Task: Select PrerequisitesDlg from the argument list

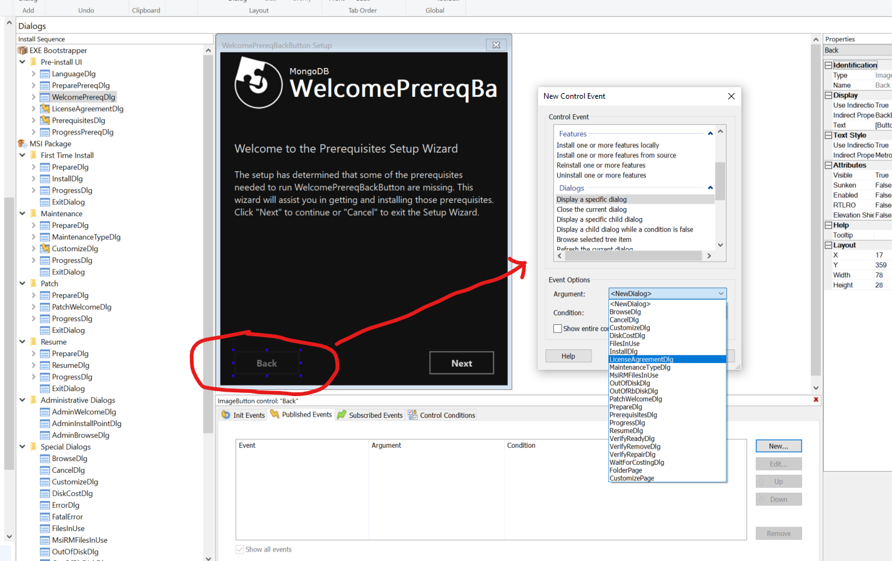Action: 633,415
